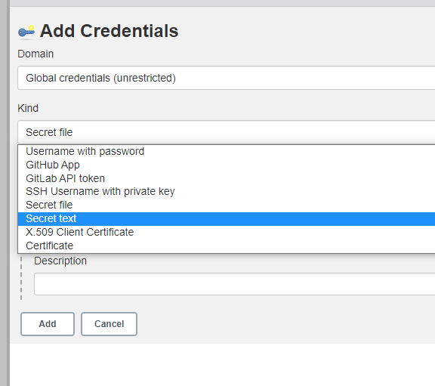Click the Add button

tap(48, 324)
